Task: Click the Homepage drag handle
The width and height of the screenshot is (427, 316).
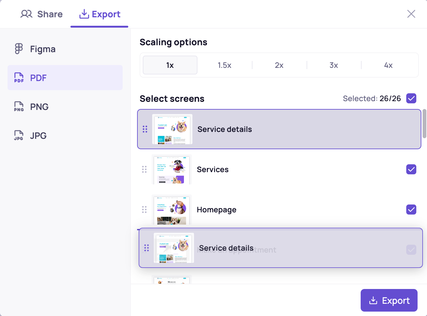Action: 144,210
